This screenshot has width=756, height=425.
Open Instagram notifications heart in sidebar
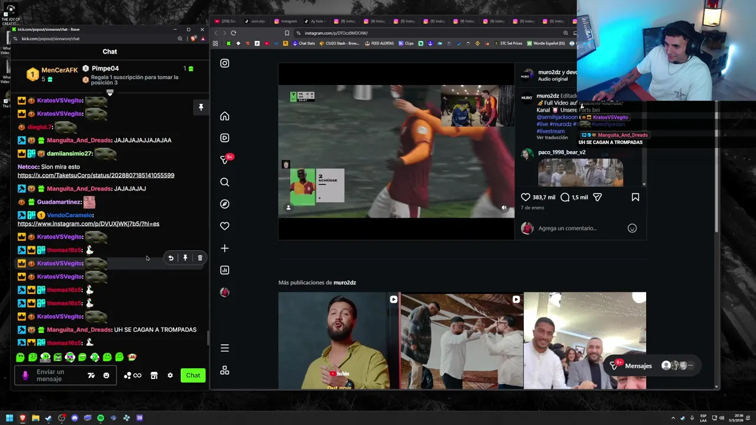(224, 226)
